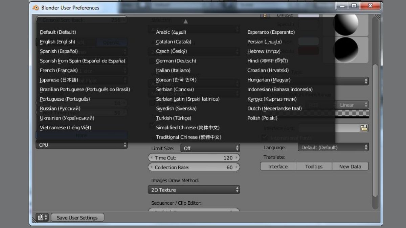Pick Kyrgyz (Кыргыз тили)
This screenshot has width=406, height=228.
click(272, 99)
